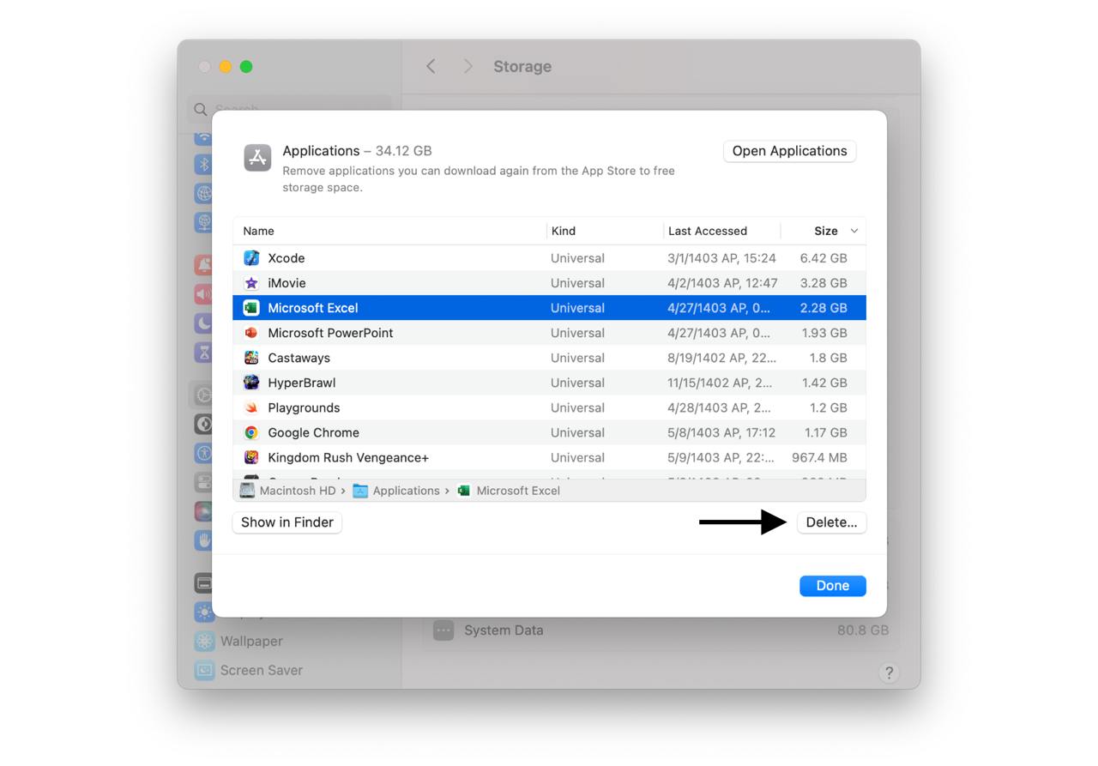Sort by the Kind column header
Screen dimensions: 1098x766
coord(564,231)
